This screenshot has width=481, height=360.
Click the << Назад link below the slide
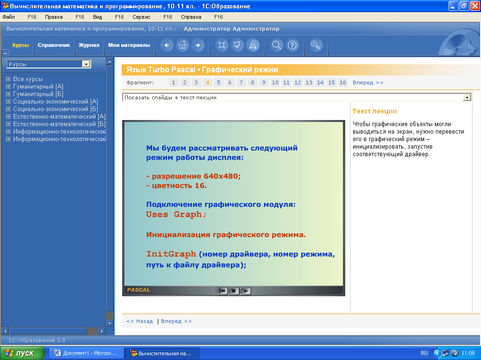139,321
